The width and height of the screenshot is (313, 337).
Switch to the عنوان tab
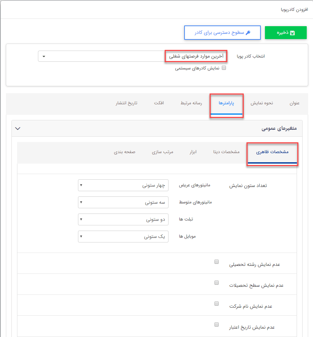(x=295, y=103)
